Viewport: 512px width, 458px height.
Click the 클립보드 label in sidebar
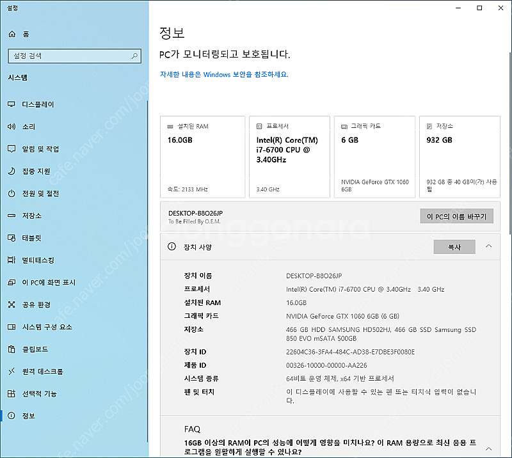tap(35, 349)
